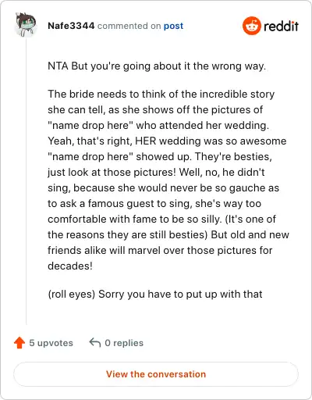312x400 pixels.
Task: Click the line "sing, because she would never"
Action: tap(164, 187)
